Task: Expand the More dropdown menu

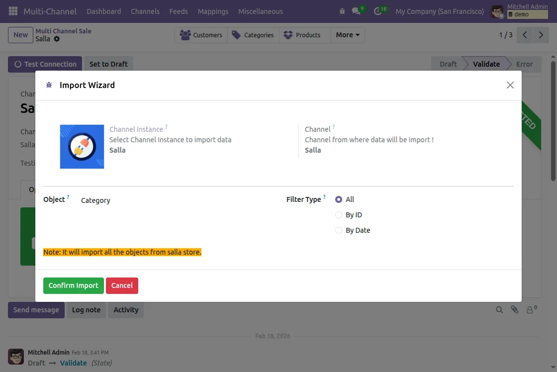Action: (348, 35)
